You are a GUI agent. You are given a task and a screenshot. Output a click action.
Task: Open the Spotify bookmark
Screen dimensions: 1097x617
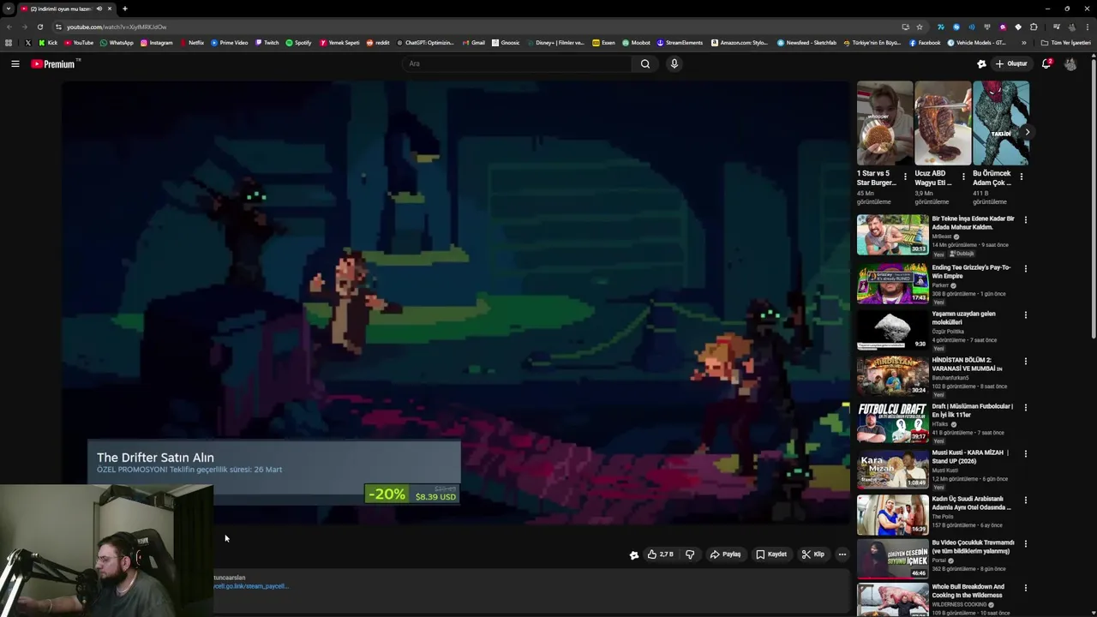pyautogui.click(x=298, y=42)
